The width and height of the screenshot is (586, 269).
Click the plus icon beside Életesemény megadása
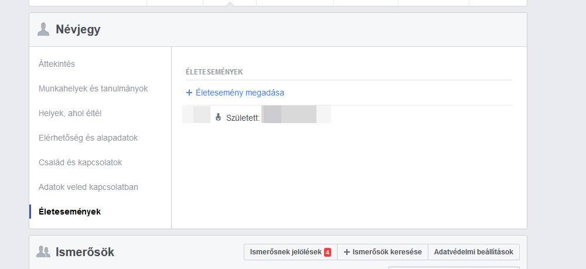[189, 93]
